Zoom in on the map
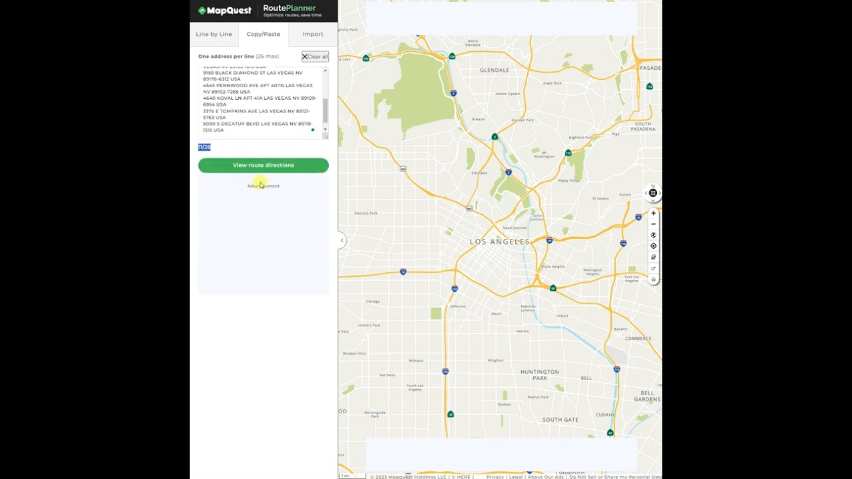 point(653,214)
